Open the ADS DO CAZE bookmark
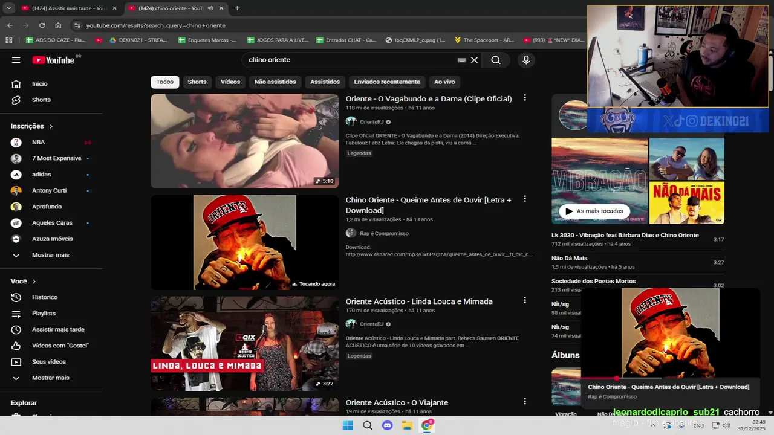The height and width of the screenshot is (435, 774). (56, 40)
